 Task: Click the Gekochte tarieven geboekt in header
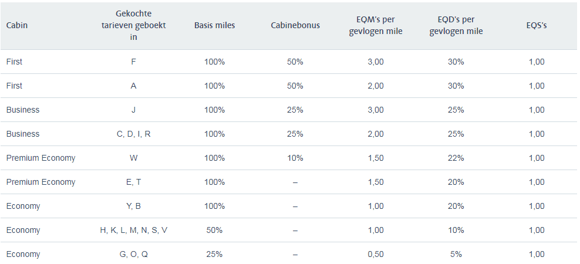(134, 26)
